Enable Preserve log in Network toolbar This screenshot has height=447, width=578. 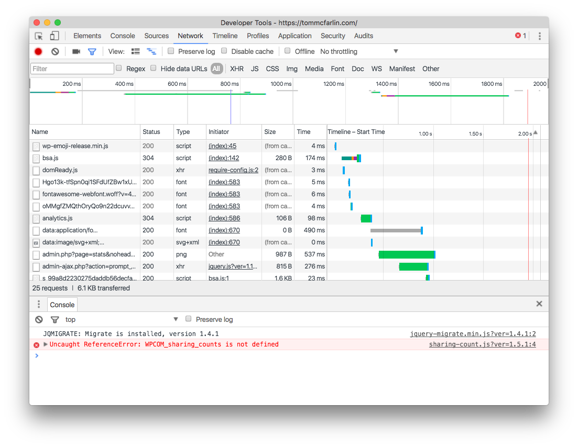[171, 51]
